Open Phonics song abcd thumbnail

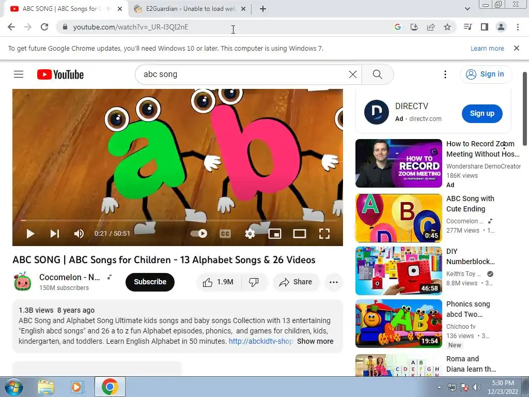pyautogui.click(x=398, y=324)
